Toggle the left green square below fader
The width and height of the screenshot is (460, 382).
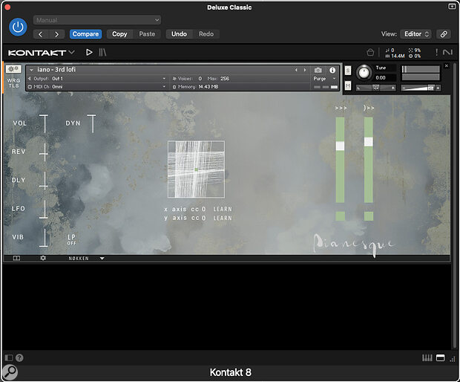coord(340,216)
